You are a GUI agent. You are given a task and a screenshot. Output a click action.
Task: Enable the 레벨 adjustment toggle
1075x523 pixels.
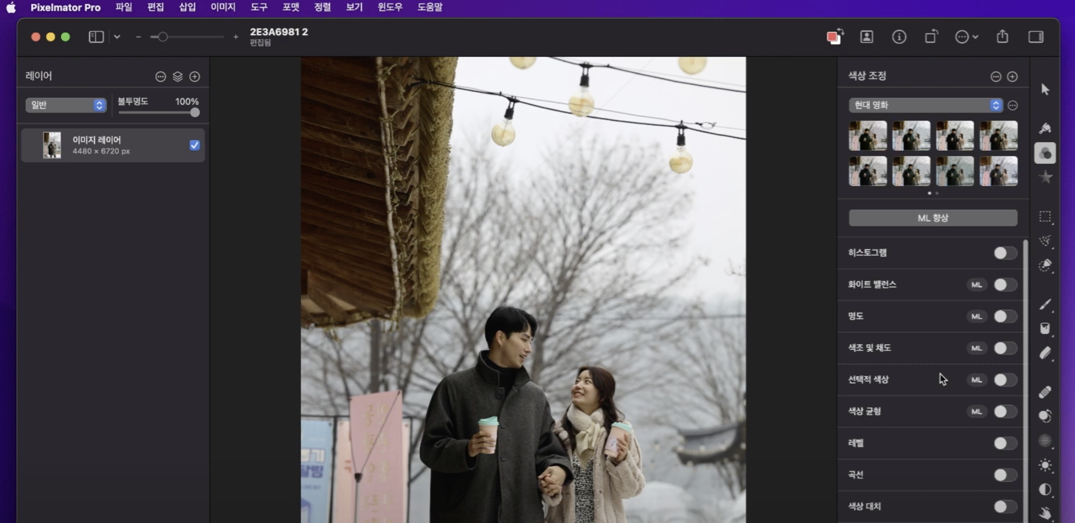click(x=1005, y=443)
